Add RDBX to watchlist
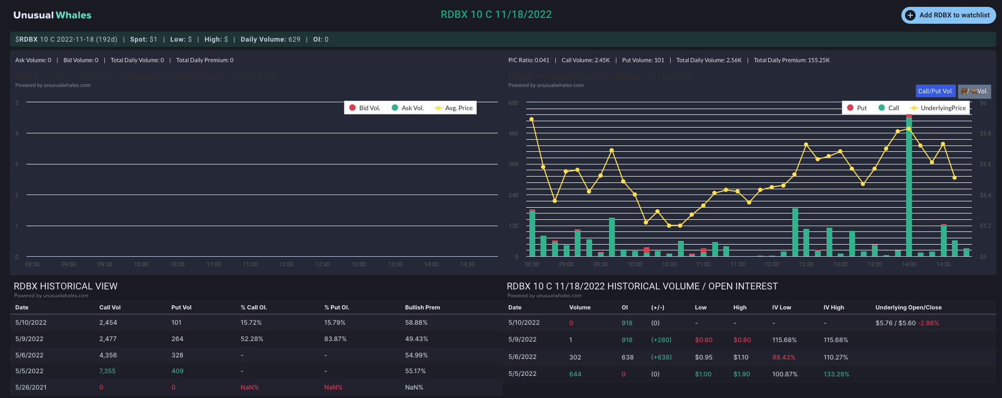1002x398 pixels. coord(948,15)
